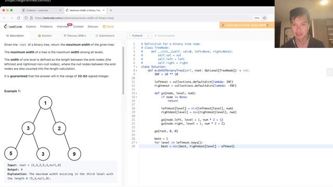Collapse the for-loop fold arrow at line 27
The image size is (333, 187).
[136, 143]
